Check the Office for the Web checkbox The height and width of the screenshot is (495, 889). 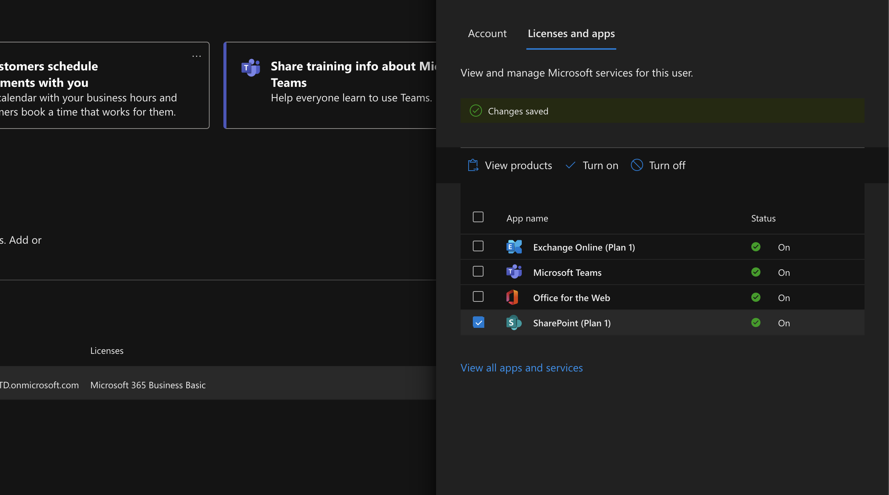click(x=478, y=296)
